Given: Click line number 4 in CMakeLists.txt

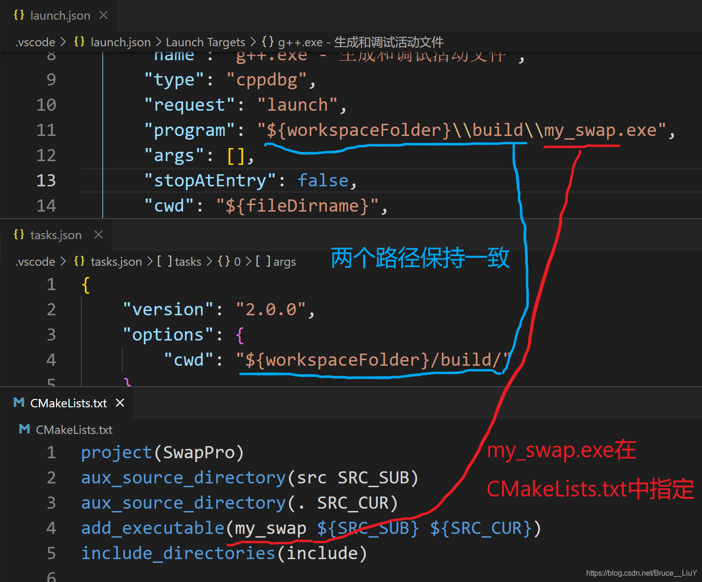Looking at the screenshot, I should [x=51, y=528].
